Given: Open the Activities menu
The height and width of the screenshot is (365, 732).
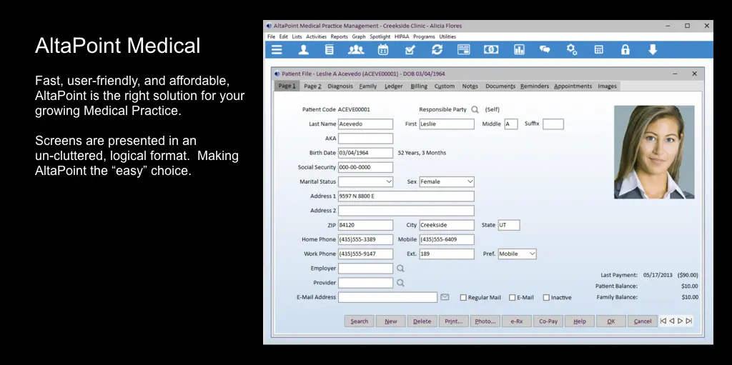Looking at the screenshot, I should pyautogui.click(x=317, y=36).
